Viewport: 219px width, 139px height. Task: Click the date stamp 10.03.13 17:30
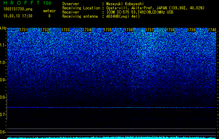[18, 16]
